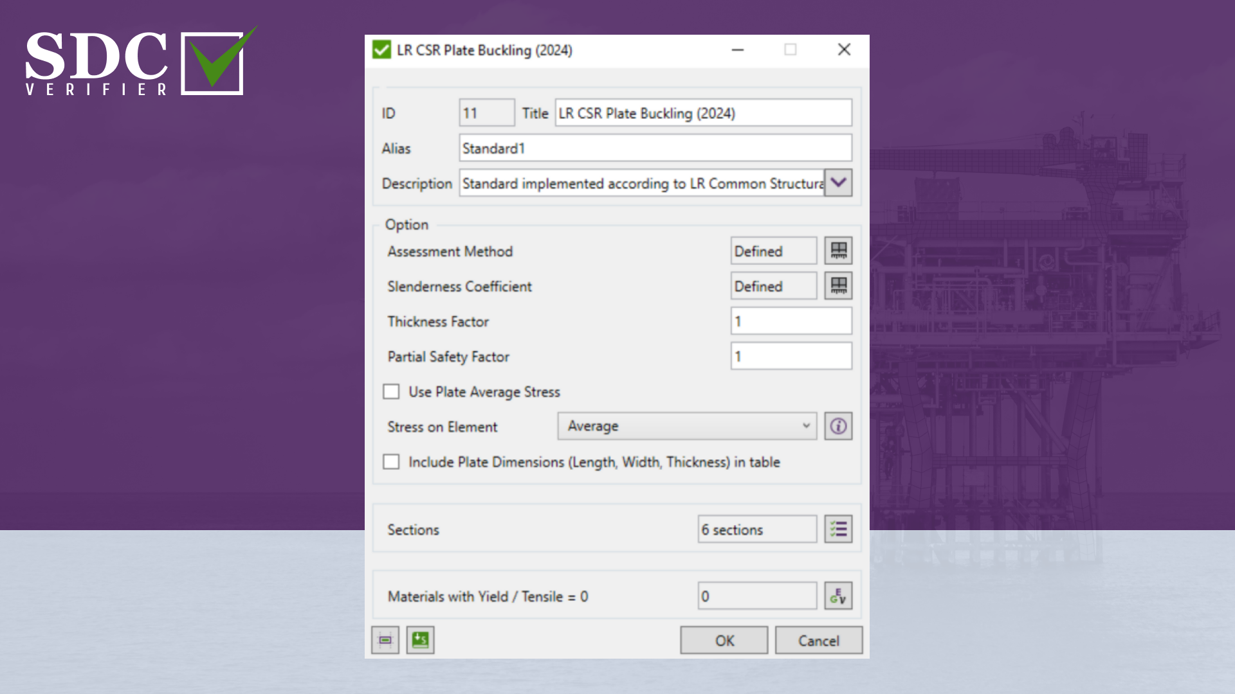
Task: Toggle Include Plate Dimensions in table checkbox
Action: point(391,461)
